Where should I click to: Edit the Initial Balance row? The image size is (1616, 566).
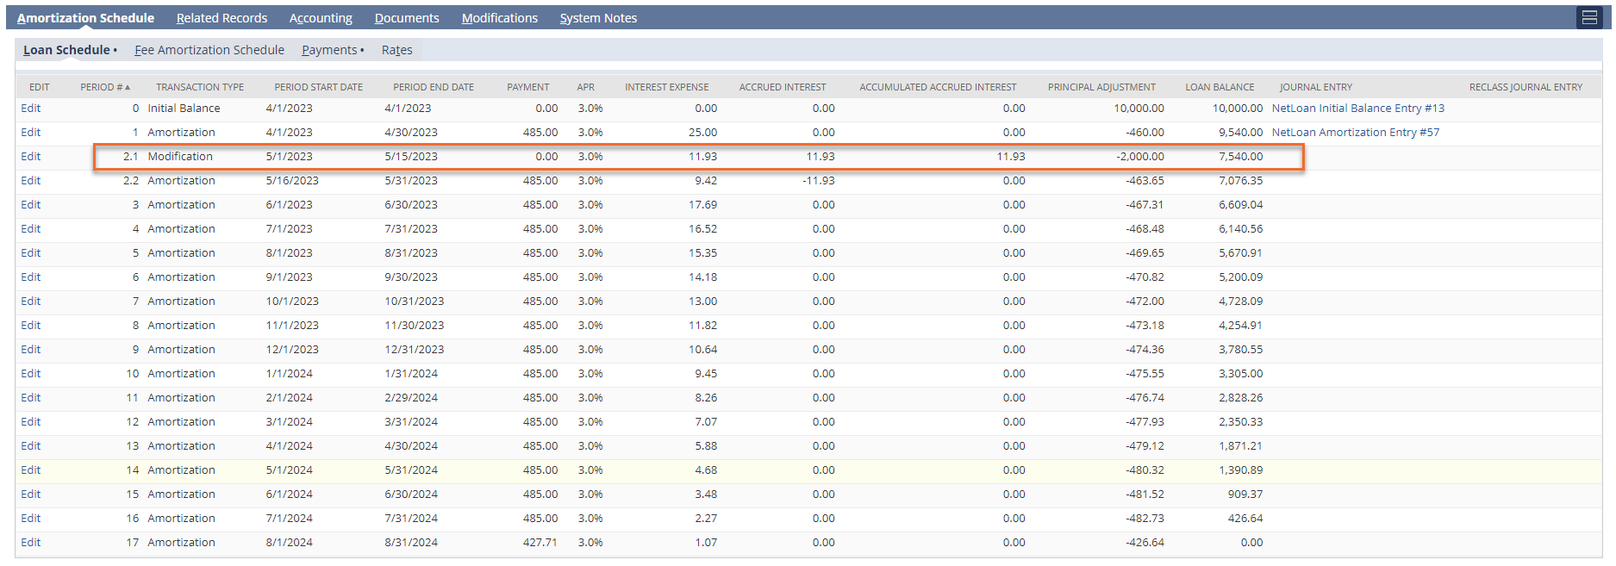(31, 109)
